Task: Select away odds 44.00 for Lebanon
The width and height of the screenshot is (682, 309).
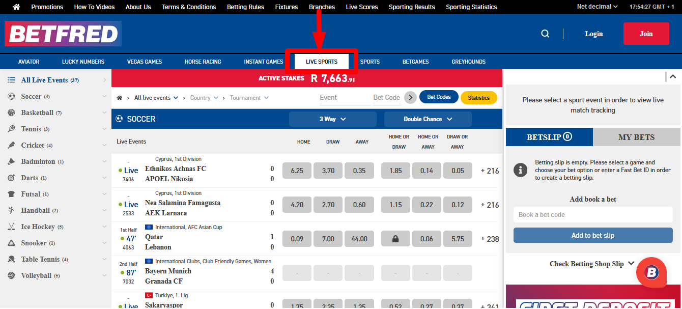Action: [x=359, y=239]
